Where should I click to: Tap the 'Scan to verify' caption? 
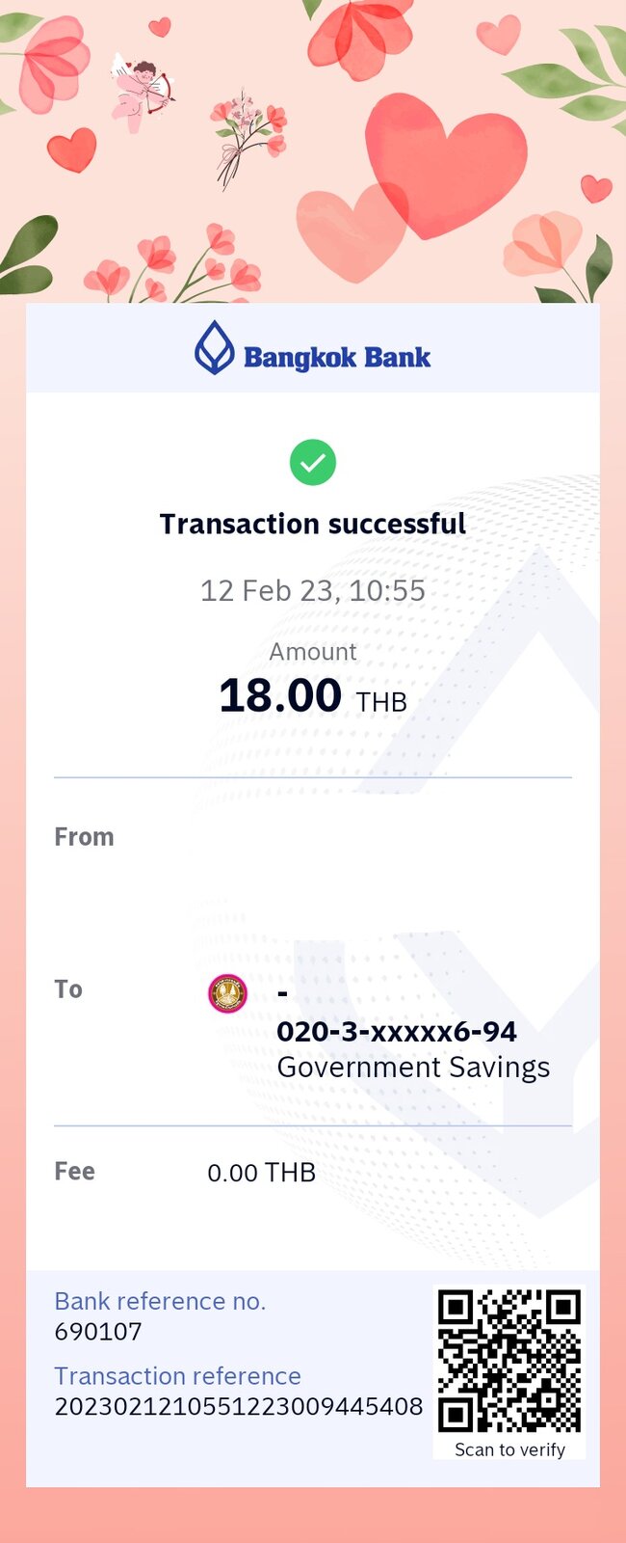coord(509,1449)
